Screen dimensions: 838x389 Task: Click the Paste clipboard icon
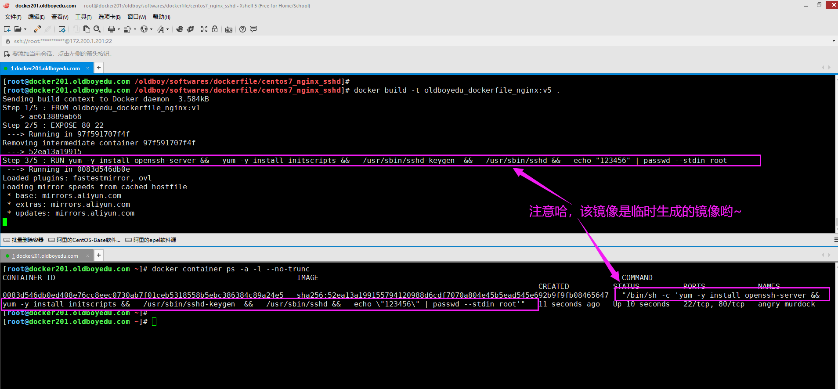87,29
